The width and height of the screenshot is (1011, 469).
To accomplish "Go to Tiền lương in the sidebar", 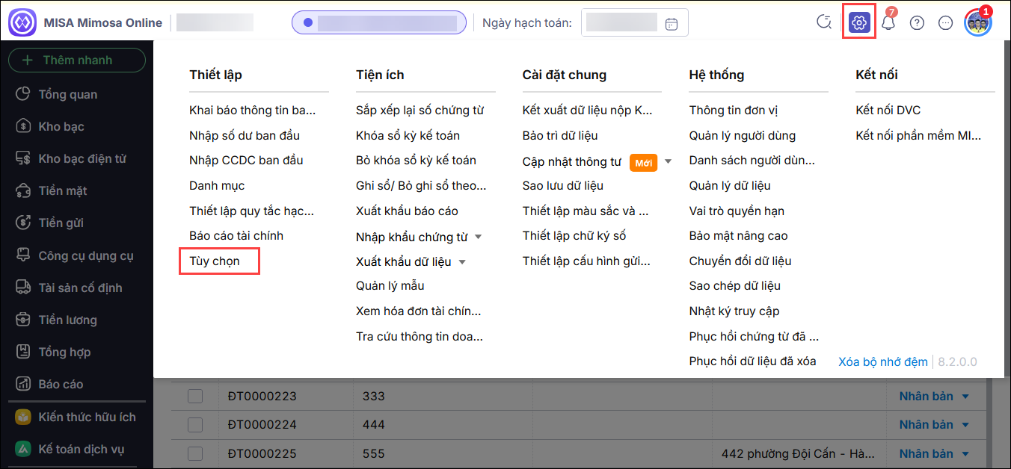I will coord(67,320).
